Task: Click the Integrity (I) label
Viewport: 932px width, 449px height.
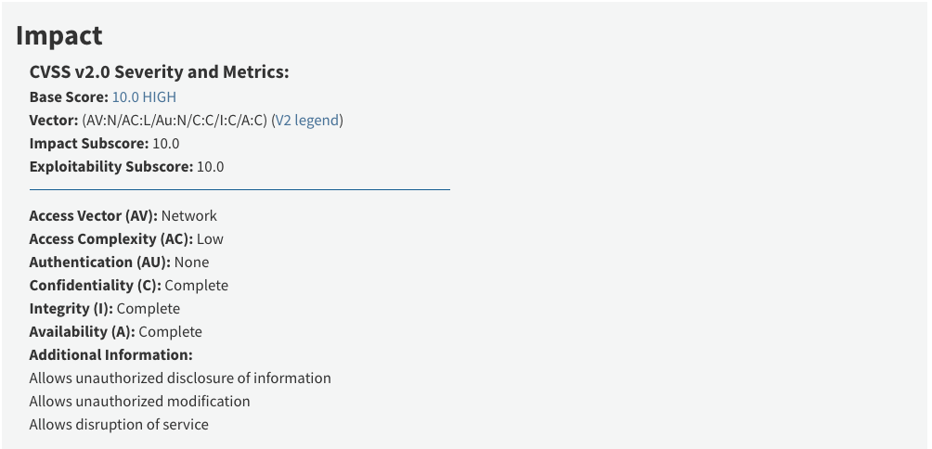Action: pyautogui.click(x=71, y=309)
